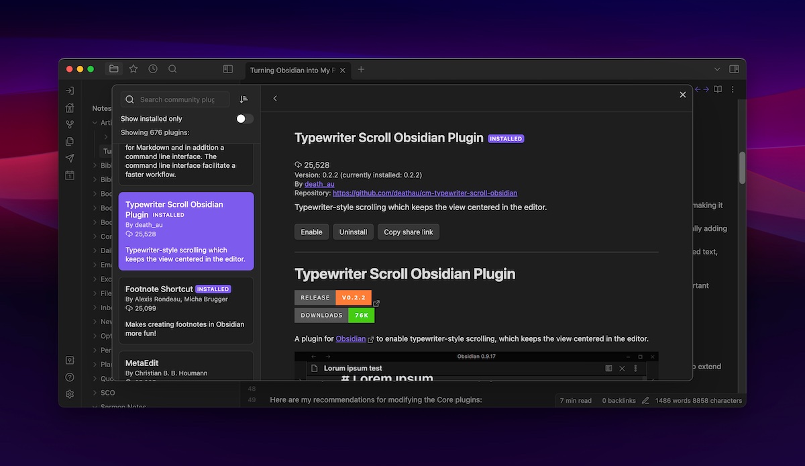Open graph view ribbon icon
The height and width of the screenshot is (466, 805).
70,124
